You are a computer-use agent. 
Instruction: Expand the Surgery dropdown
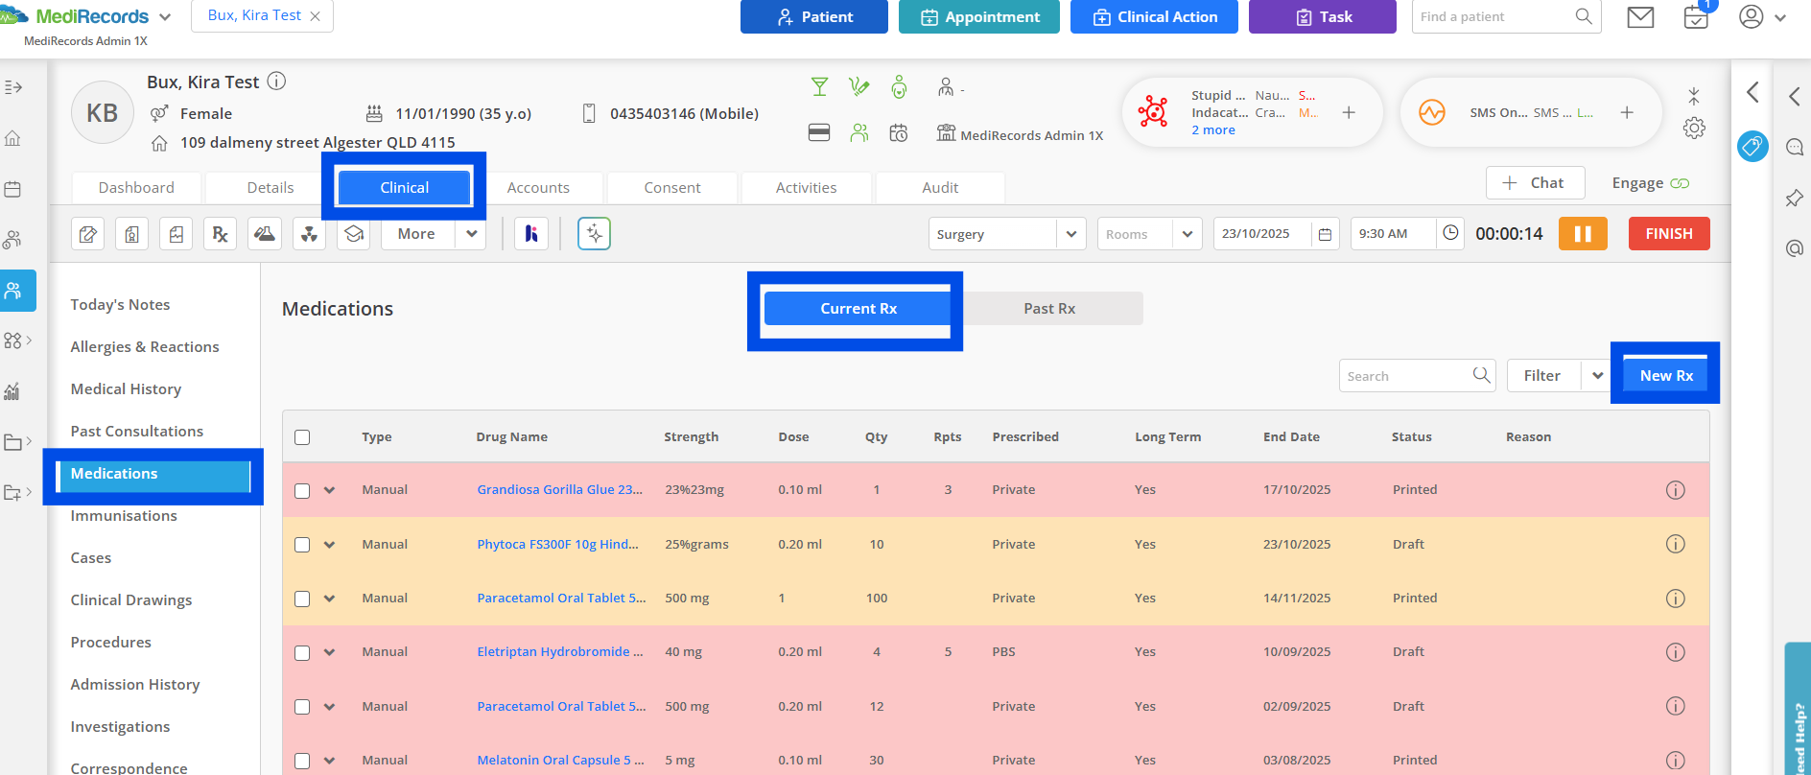click(x=1070, y=234)
